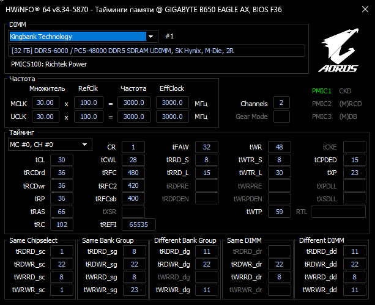Image resolution: width=375 pixels, height=305 pixels.
Task: Click the tWRWR_sg value 23
Action: click(135, 290)
